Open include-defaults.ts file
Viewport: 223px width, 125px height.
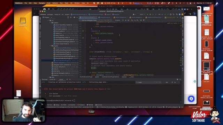[60, 67]
